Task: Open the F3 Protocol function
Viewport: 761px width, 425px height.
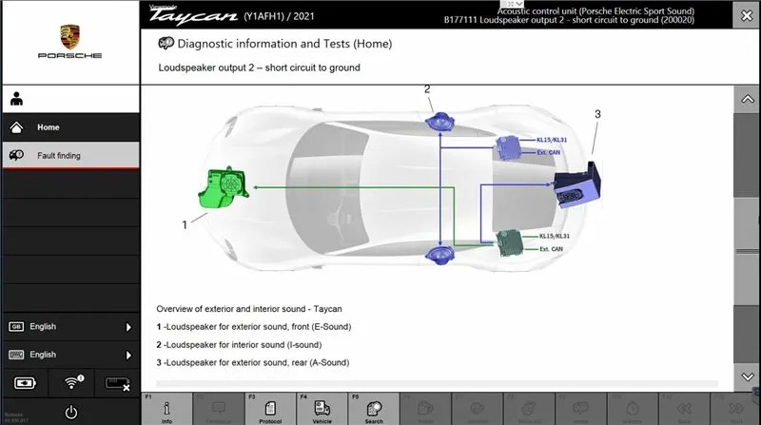Action: [270, 409]
